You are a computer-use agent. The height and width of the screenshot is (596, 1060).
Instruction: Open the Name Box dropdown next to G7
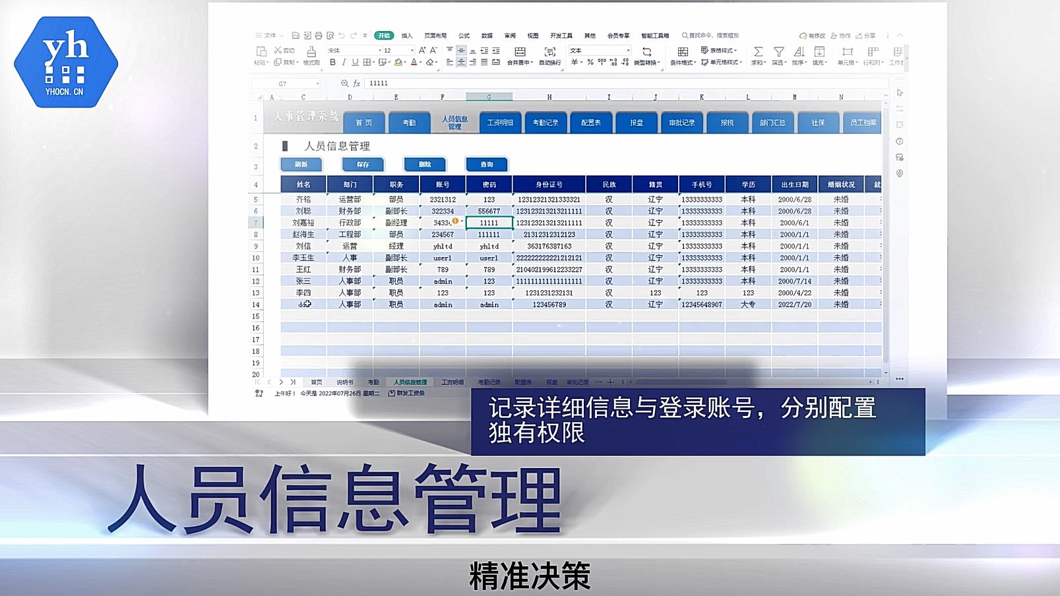317,84
